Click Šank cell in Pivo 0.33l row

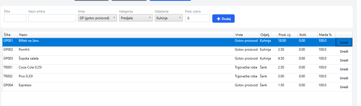pyautogui.click(x=264, y=76)
